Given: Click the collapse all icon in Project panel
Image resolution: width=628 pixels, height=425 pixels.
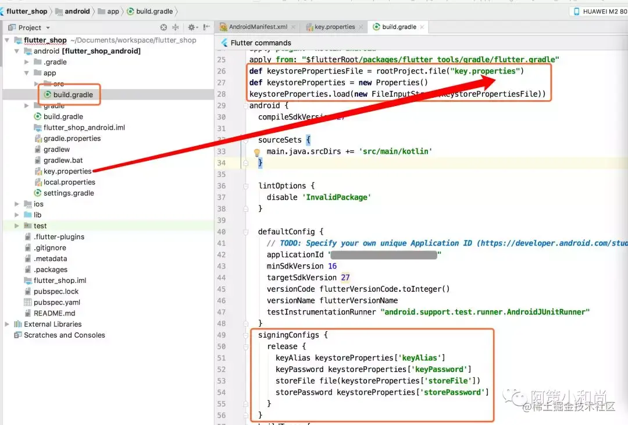Looking at the screenshot, I should click(x=176, y=27).
